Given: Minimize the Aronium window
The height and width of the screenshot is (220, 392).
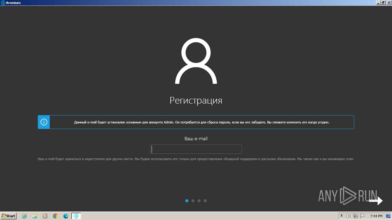Looking at the screenshot, I should pyautogui.click(x=378, y=3).
